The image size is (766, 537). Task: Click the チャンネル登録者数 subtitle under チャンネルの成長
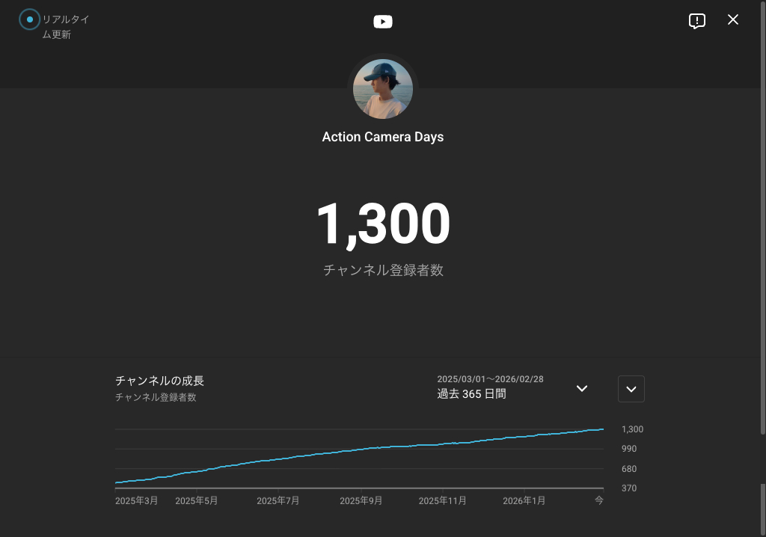(x=156, y=398)
